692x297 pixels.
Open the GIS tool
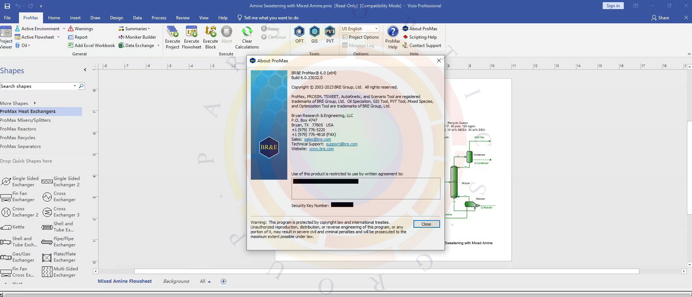(314, 35)
